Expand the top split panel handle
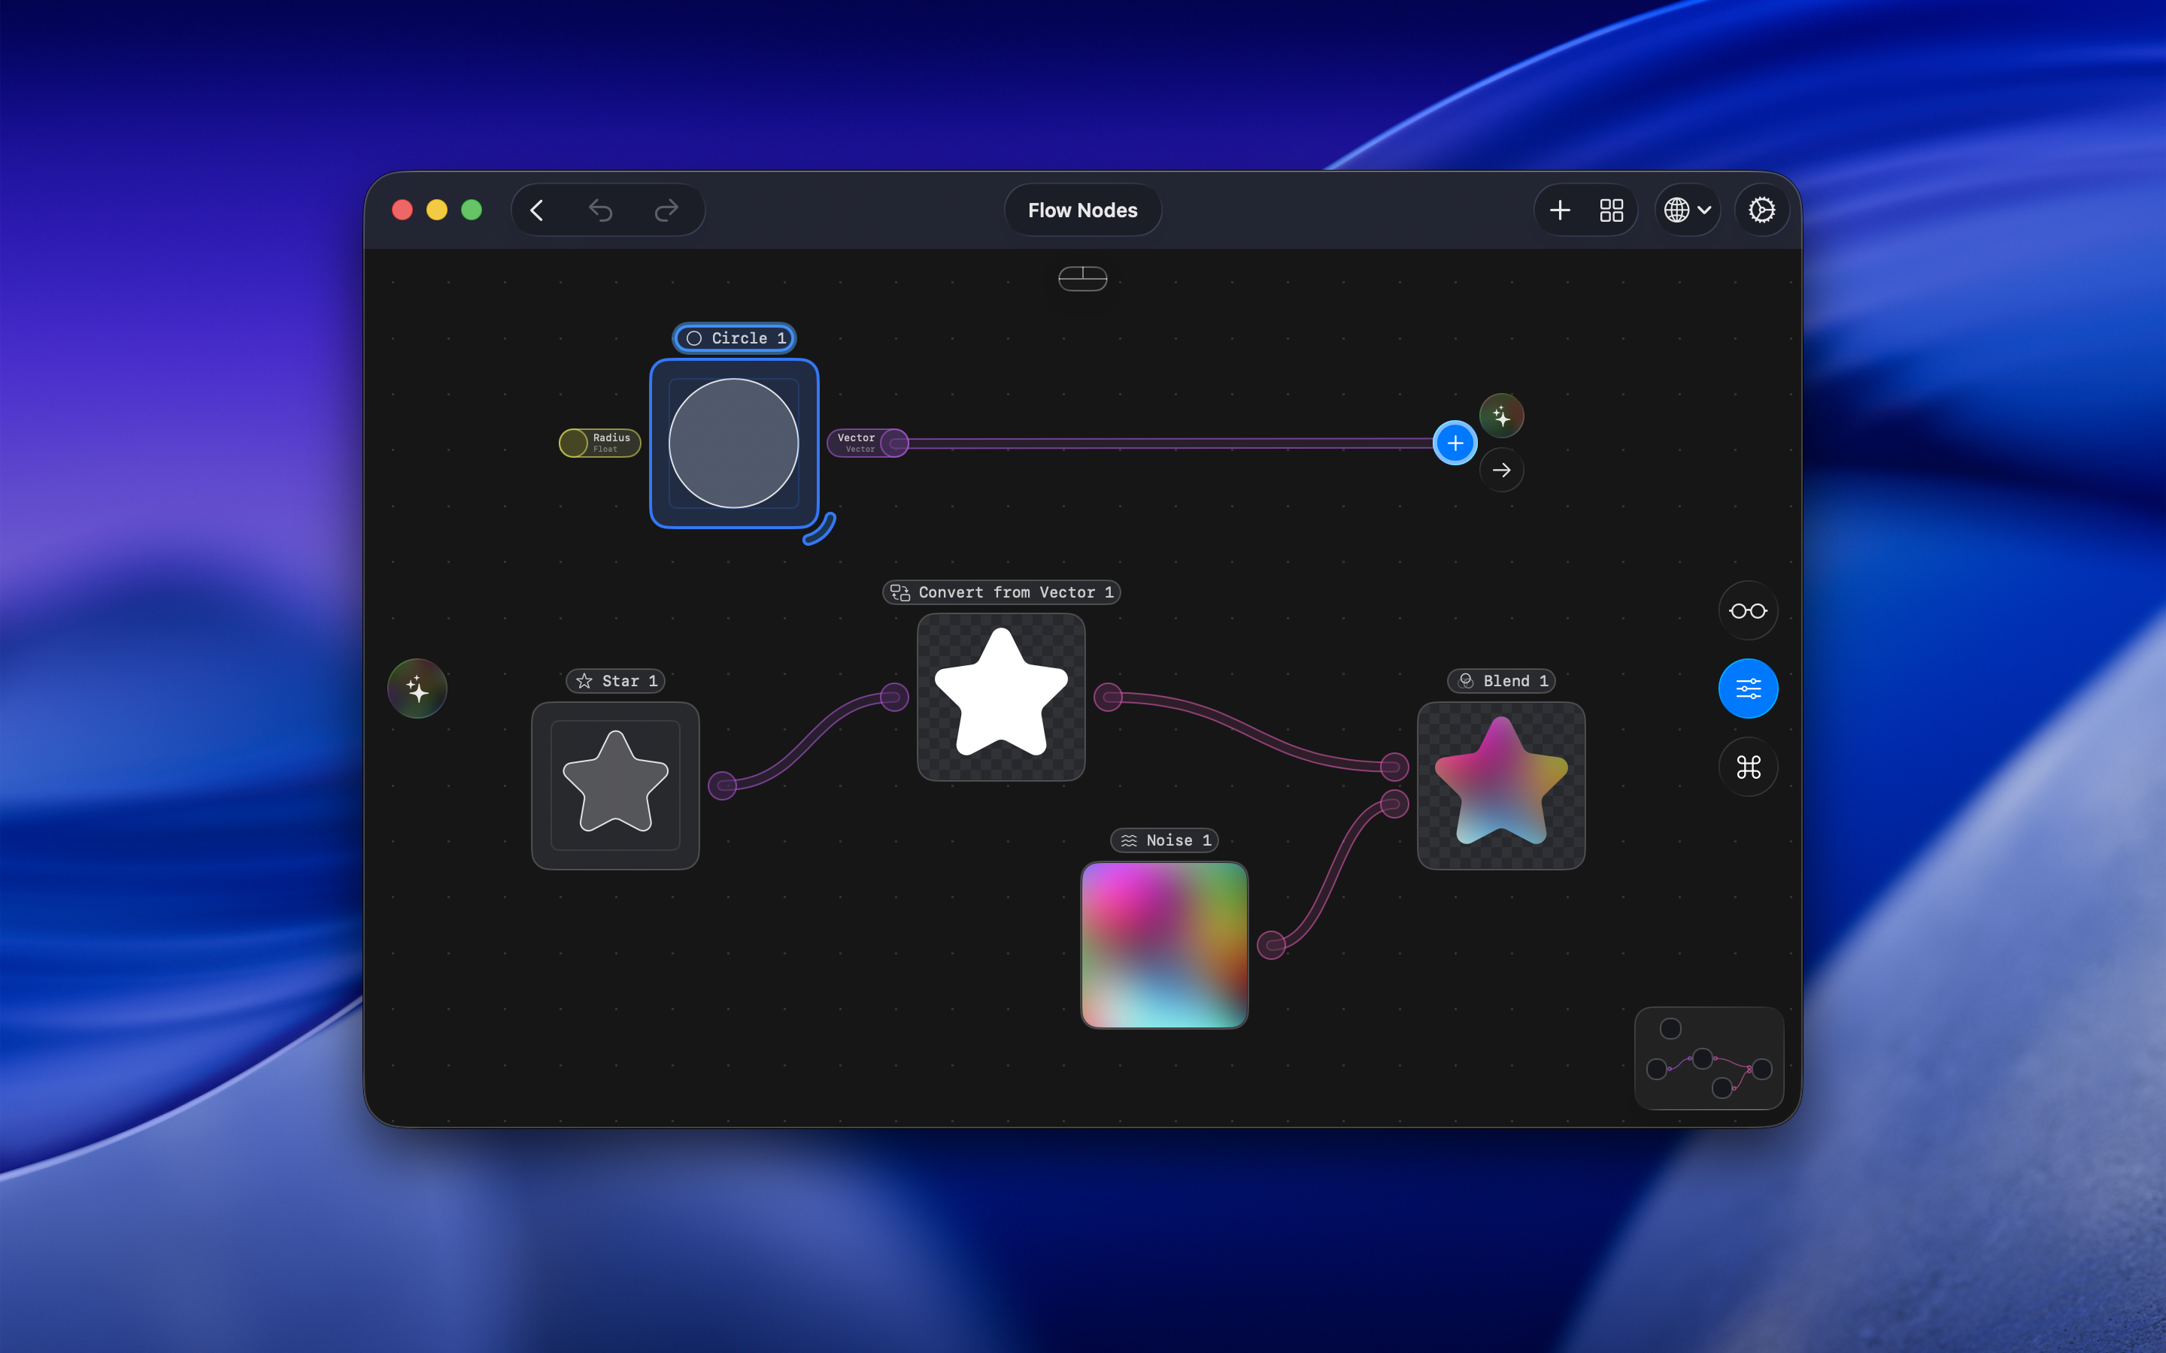This screenshot has height=1353, width=2166. click(x=1082, y=278)
